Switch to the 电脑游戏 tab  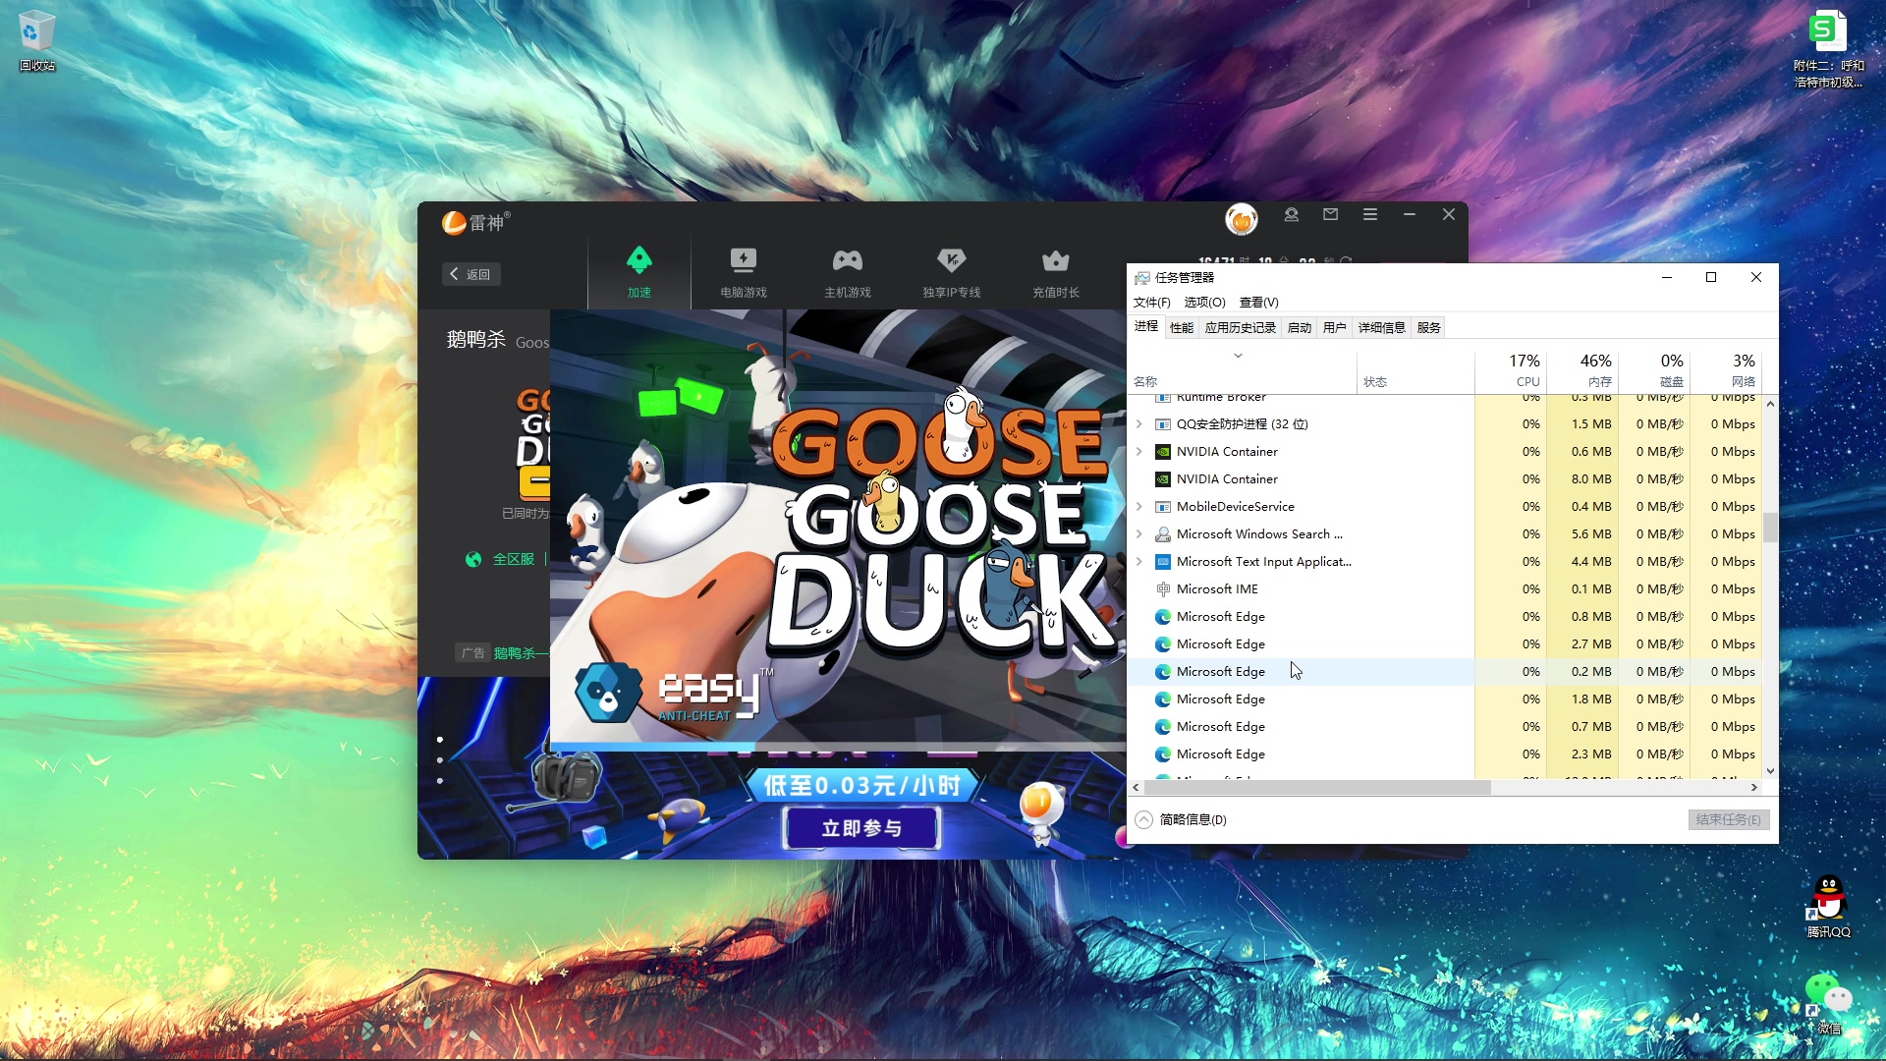coord(744,272)
